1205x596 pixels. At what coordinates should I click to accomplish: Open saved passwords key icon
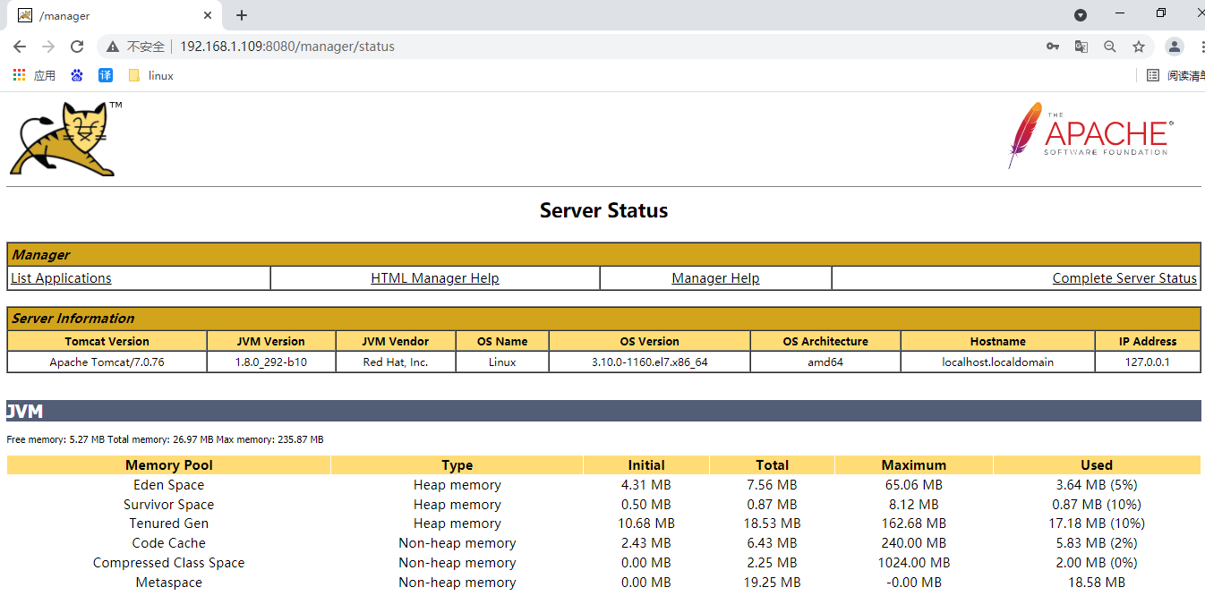click(x=1053, y=47)
